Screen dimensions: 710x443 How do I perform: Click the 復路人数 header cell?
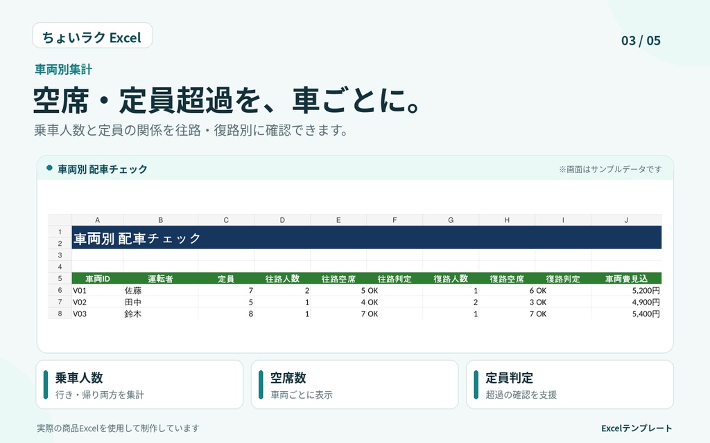[451, 278]
